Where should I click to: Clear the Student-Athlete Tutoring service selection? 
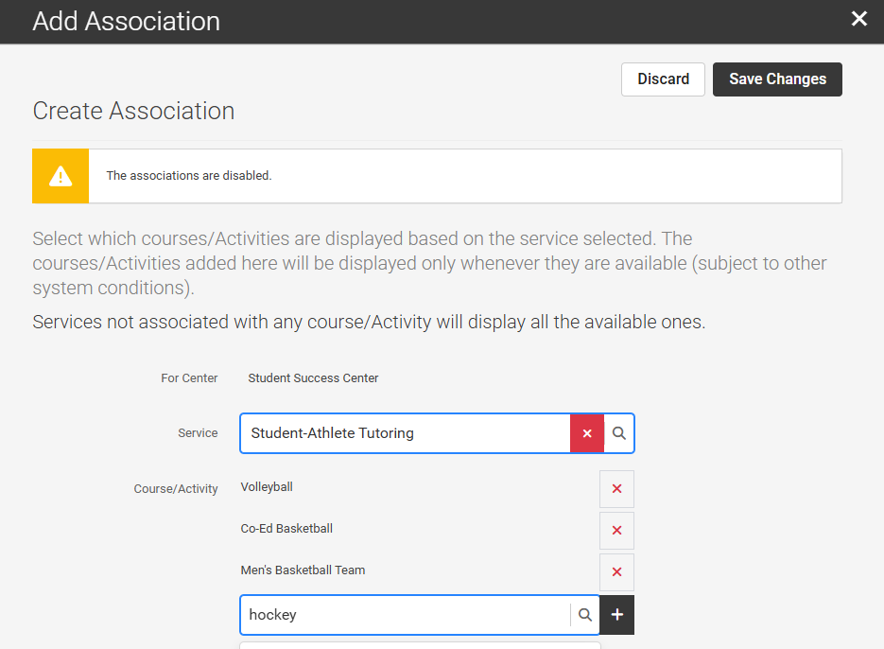(x=587, y=433)
